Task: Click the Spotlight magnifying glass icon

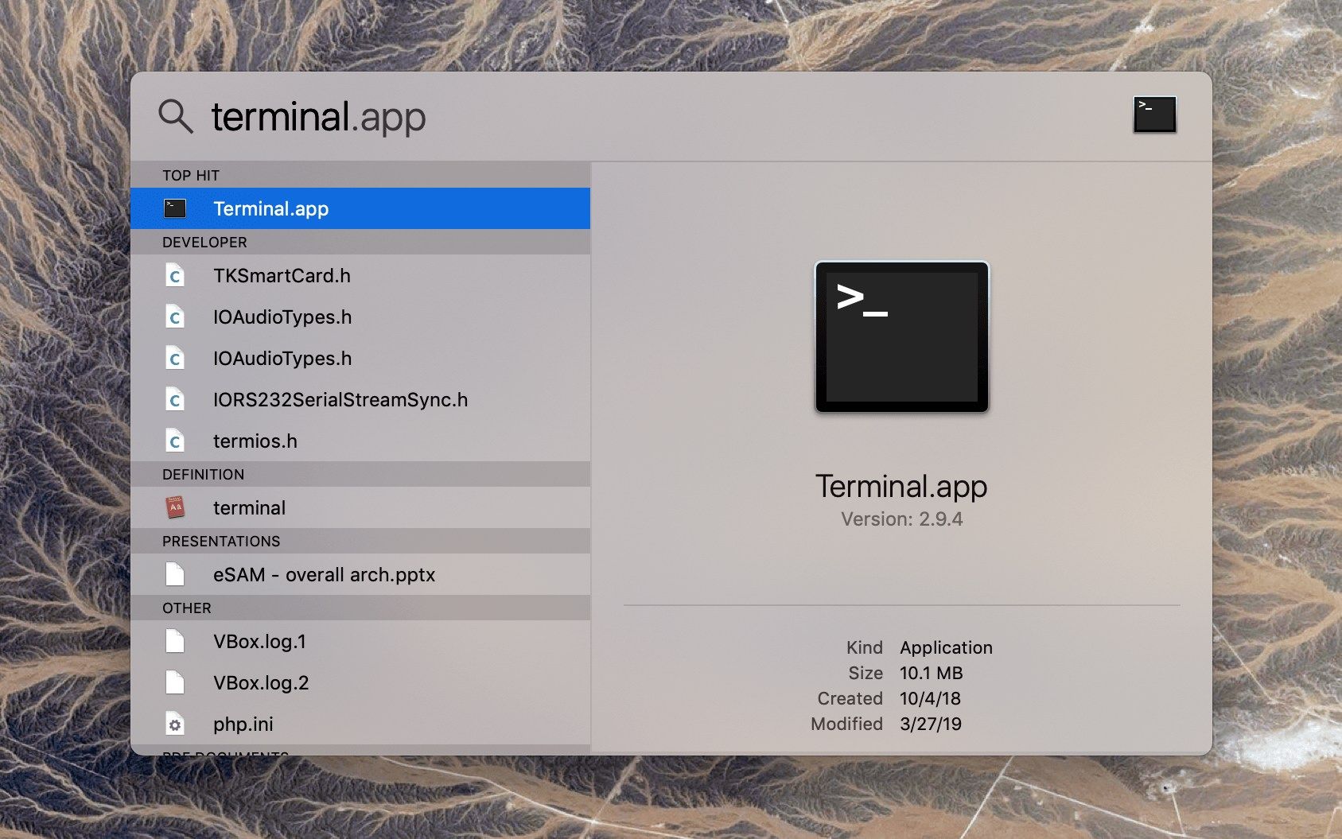Action: point(176,116)
